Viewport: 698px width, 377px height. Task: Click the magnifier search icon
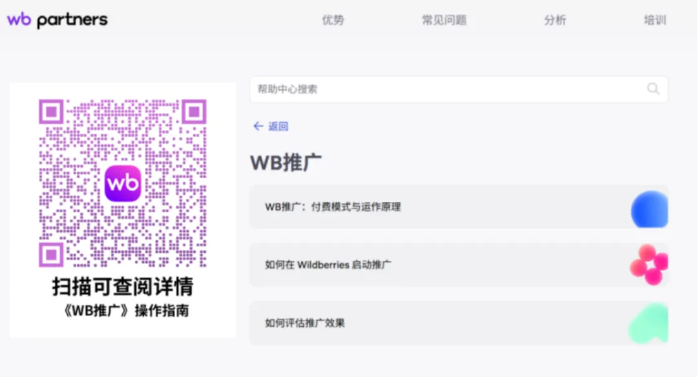[x=653, y=89]
